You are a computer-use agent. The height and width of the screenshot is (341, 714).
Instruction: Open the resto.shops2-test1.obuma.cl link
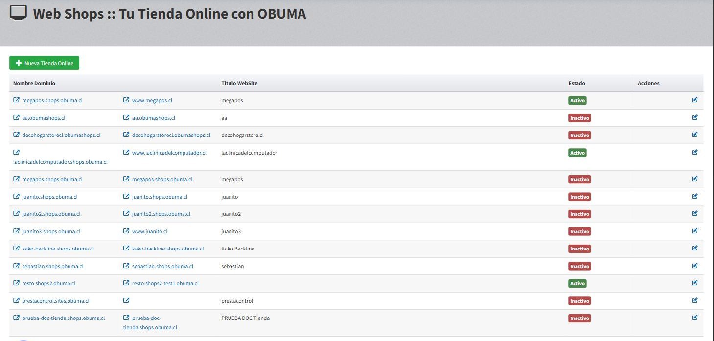165,283
